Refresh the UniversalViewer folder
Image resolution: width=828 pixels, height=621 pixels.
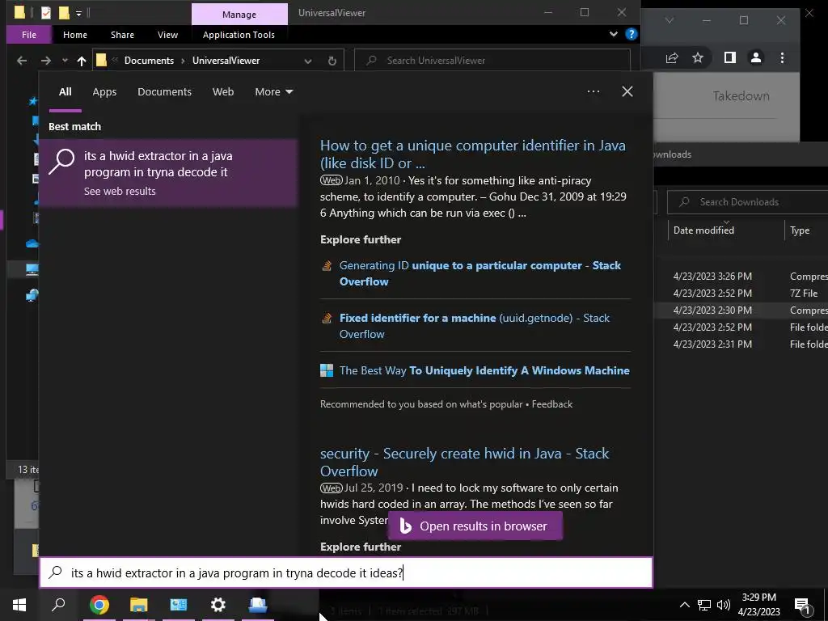tap(332, 61)
